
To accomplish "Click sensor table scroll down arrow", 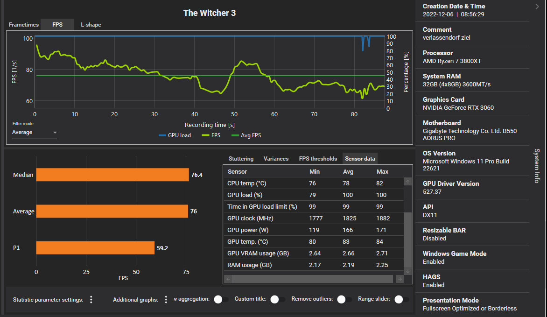I will tap(407, 271).
